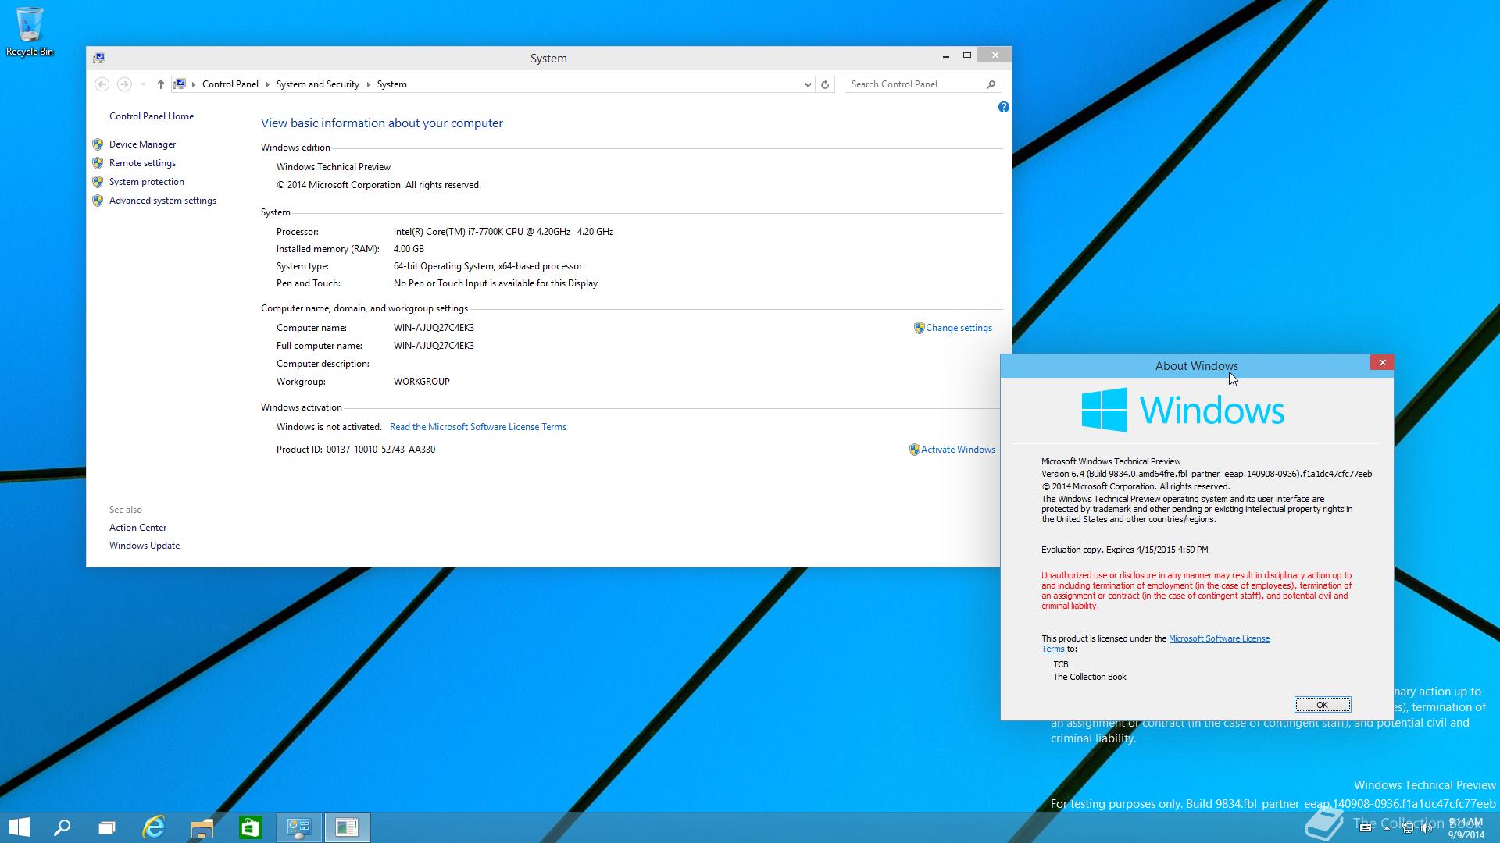Image resolution: width=1500 pixels, height=843 pixels.
Task: Open the recent locations dropdown arrow
Action: tap(143, 84)
